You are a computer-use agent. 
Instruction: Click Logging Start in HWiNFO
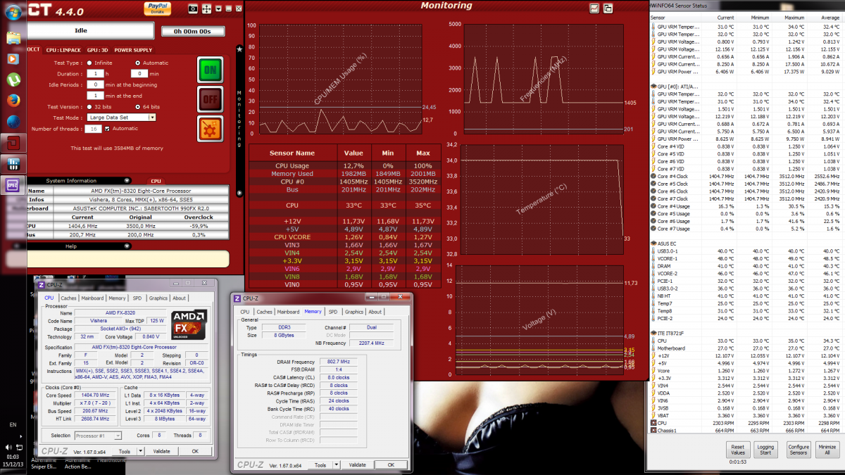click(765, 450)
